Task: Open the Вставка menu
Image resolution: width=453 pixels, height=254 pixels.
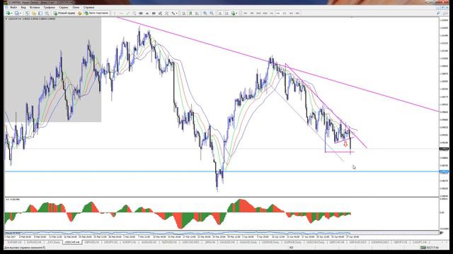Action: tap(35, 7)
